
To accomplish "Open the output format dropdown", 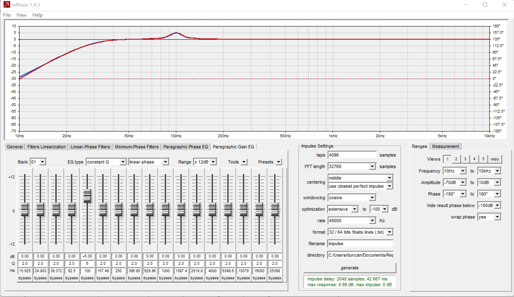I will tap(360, 232).
